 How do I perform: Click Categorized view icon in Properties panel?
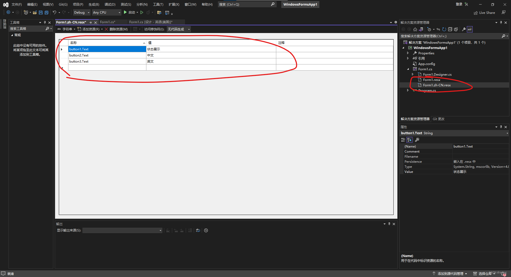tap(403, 140)
